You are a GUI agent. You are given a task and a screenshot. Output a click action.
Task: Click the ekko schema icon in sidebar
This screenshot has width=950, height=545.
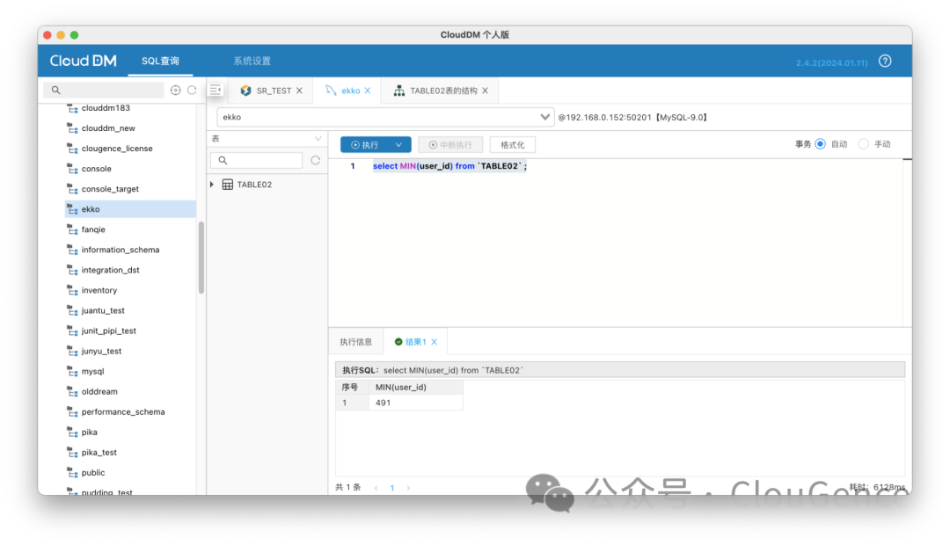pos(73,209)
